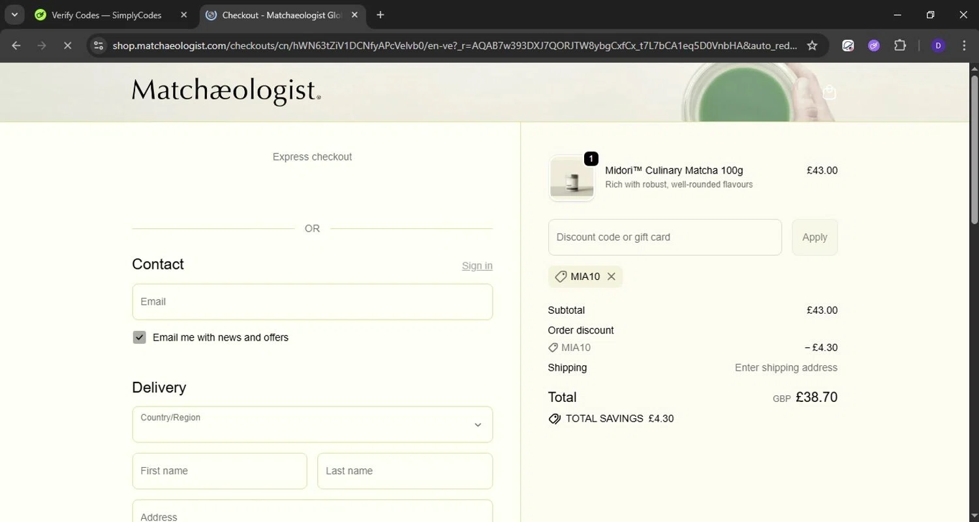Click the Enter shipping address text

tap(786, 367)
